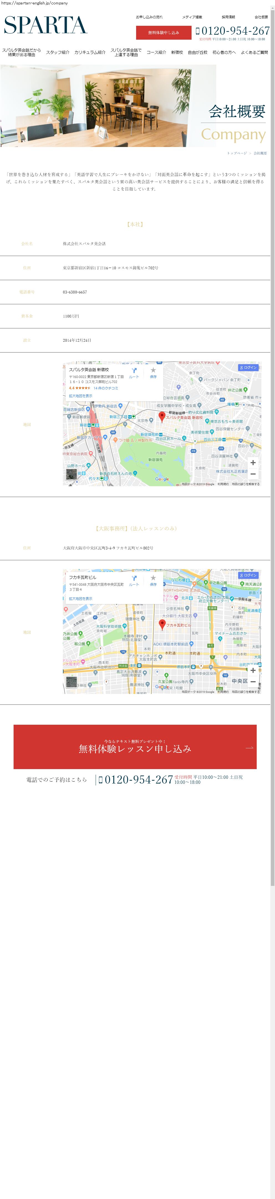Viewport: 275px width, 1199px height.
Task: Click 利用規約 under the Shinjuku map
Action: 223,484
